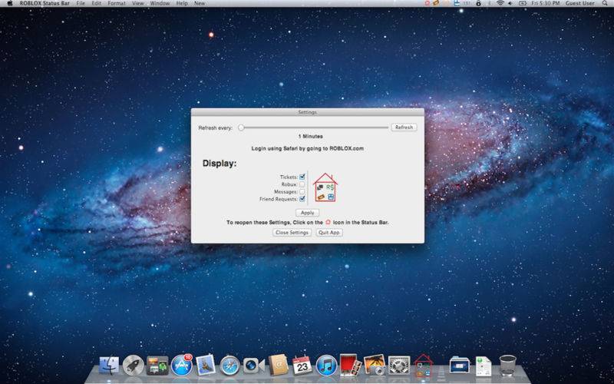Click the Apply button
614x384 pixels.
point(308,213)
